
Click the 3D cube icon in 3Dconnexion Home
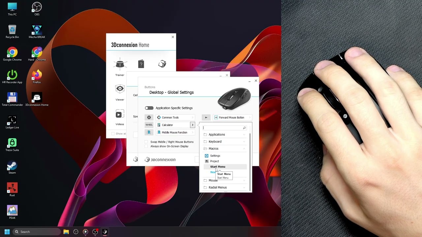[x=162, y=64]
